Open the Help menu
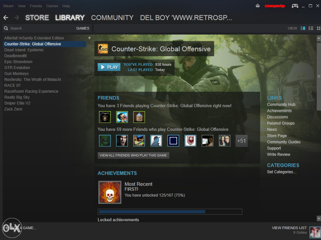Image resolution: width=321 pixels, height=240 pixels. [66, 6]
